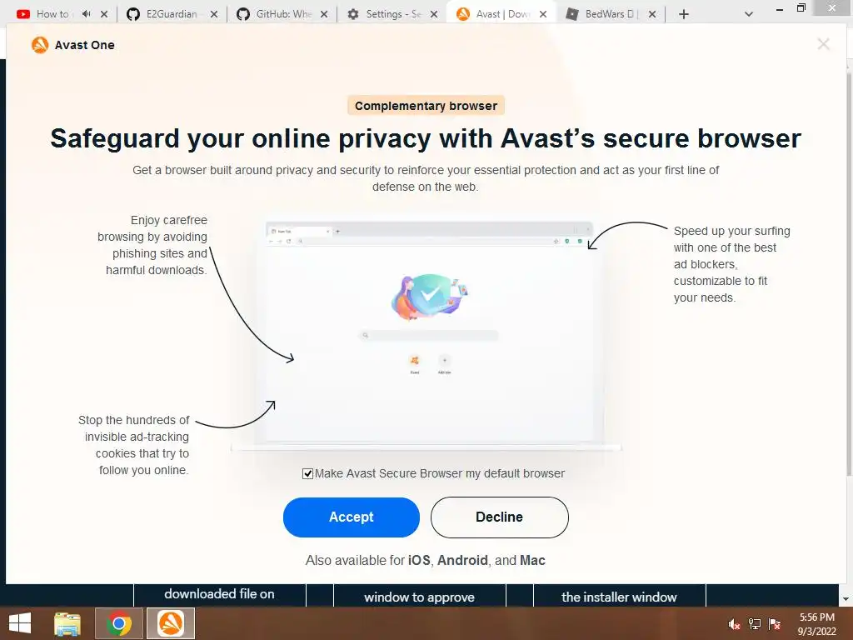853x640 pixels.
Task: Open network status tray icon
Action: point(755,624)
